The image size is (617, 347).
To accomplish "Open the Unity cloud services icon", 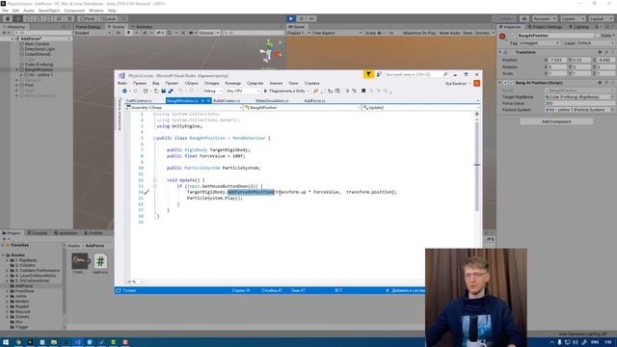I will 524,18.
